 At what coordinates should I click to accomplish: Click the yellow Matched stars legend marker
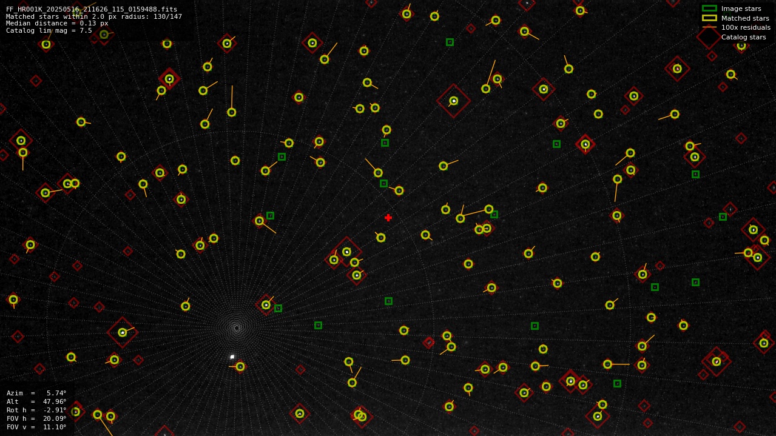tap(709, 18)
